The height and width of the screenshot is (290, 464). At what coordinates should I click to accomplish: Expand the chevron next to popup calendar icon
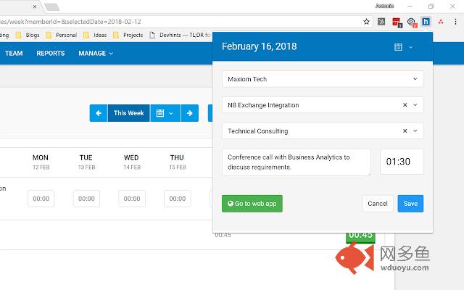[x=411, y=47]
